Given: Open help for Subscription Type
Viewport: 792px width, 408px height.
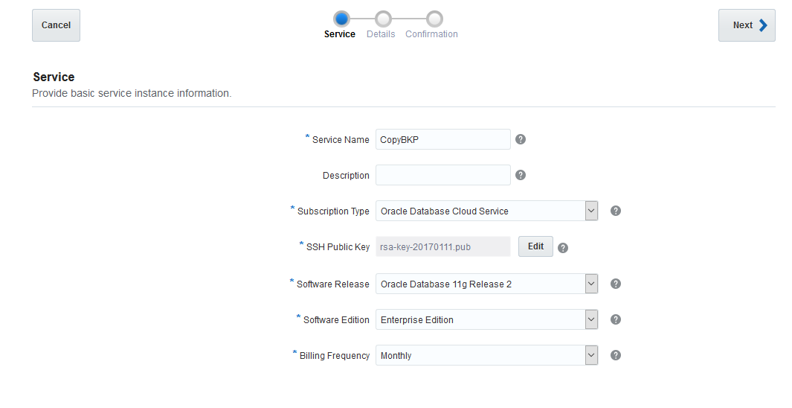Looking at the screenshot, I should click(616, 211).
